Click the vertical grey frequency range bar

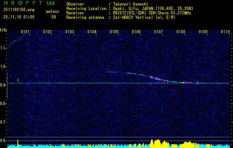pyautogui.click(x=7, y=85)
